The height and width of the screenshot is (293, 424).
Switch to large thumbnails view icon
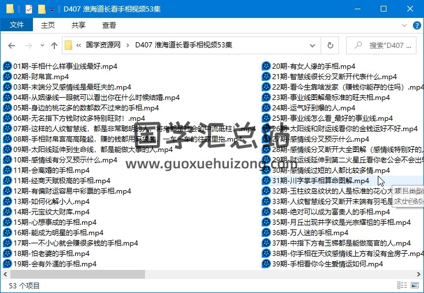[415, 285]
